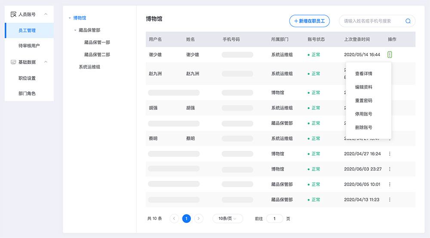Open actions menu for 谢少雄 row

tap(390, 55)
